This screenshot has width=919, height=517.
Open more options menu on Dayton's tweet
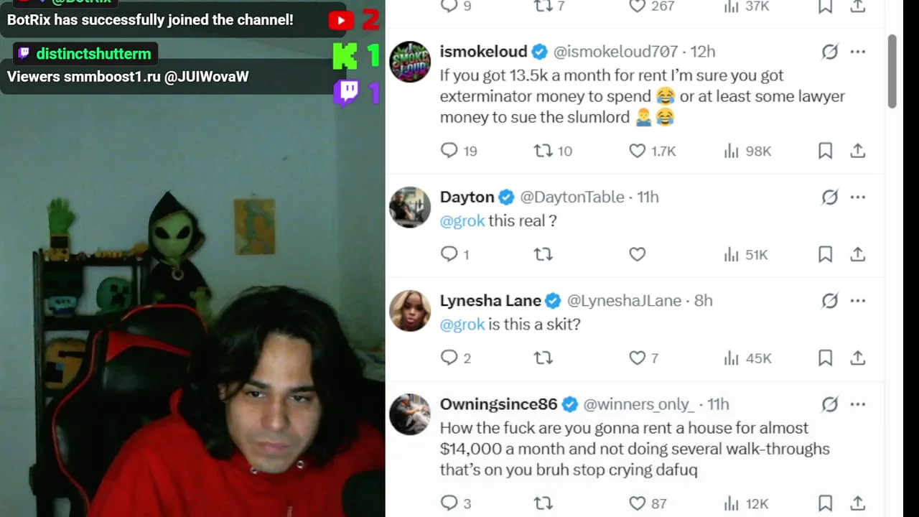point(858,197)
